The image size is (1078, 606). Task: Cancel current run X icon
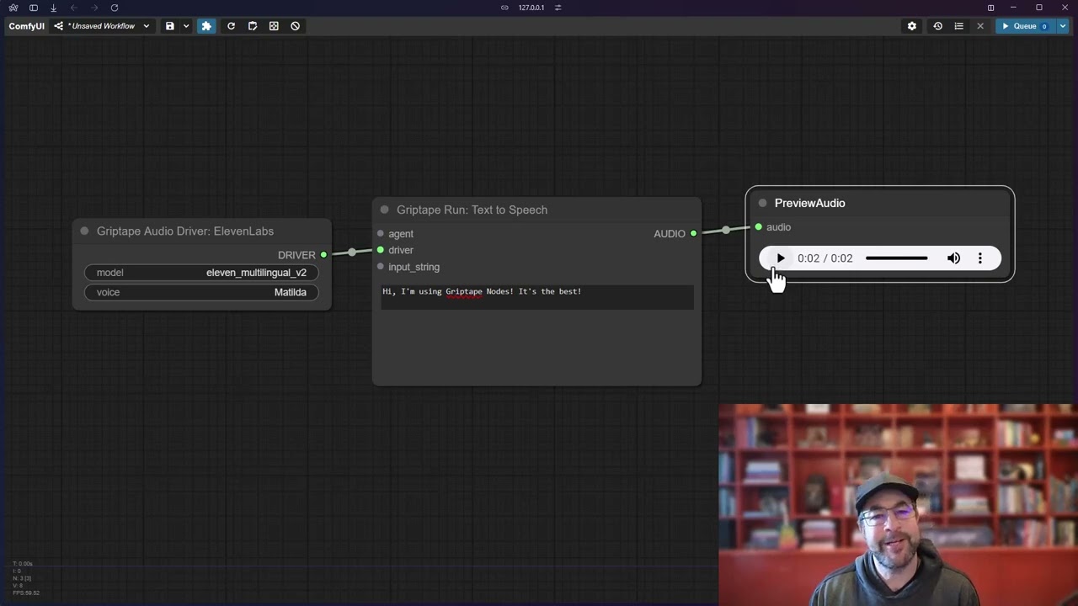(979, 26)
